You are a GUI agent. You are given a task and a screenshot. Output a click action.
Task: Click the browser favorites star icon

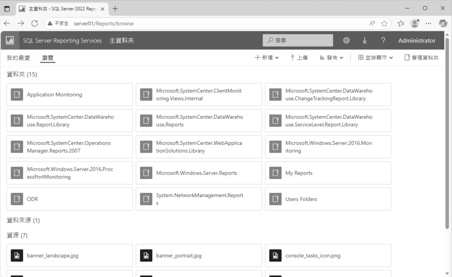[x=384, y=24]
